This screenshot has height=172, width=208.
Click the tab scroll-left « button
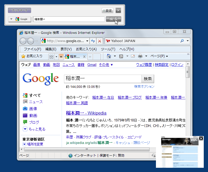[x=61, y=57]
